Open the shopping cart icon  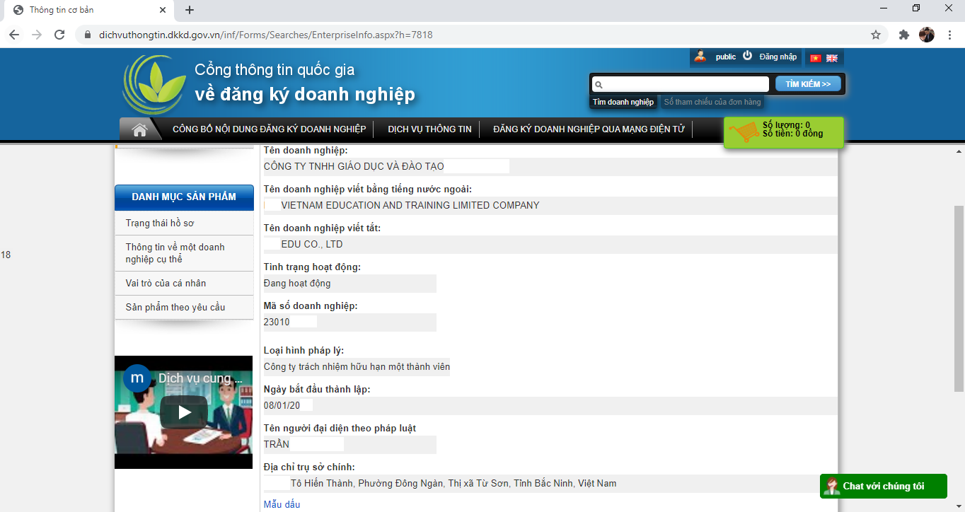click(744, 132)
